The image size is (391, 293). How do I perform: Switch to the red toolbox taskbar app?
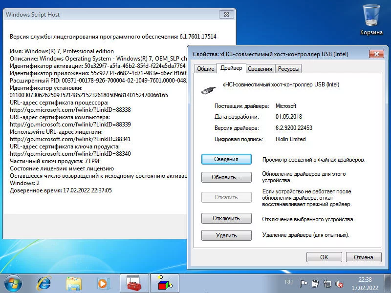pyautogui.click(x=134, y=284)
